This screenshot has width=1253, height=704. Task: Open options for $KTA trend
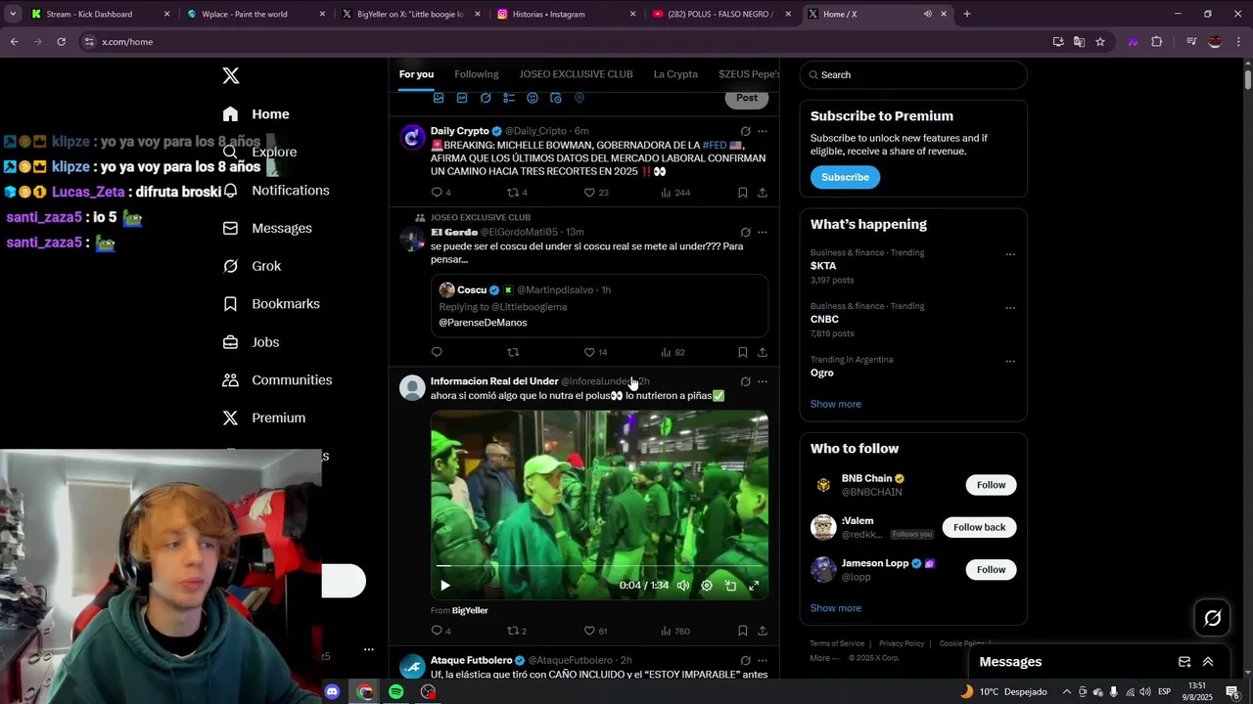point(1010,254)
